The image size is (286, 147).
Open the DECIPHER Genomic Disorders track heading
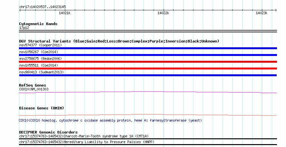point(48,132)
